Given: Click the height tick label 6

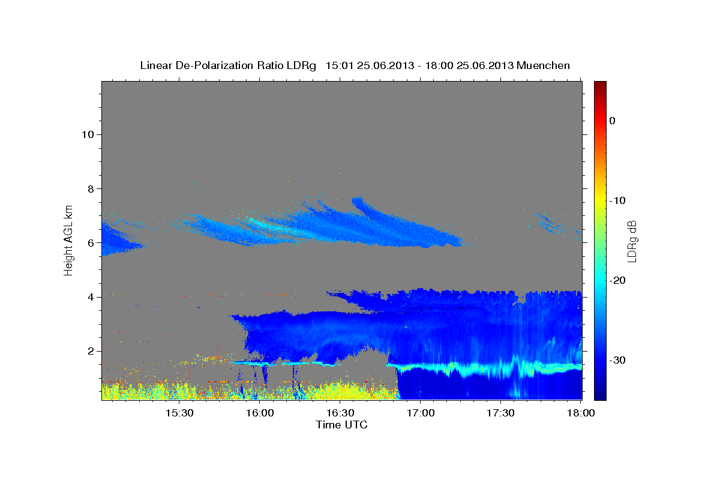Looking at the screenshot, I should pyautogui.click(x=91, y=242).
